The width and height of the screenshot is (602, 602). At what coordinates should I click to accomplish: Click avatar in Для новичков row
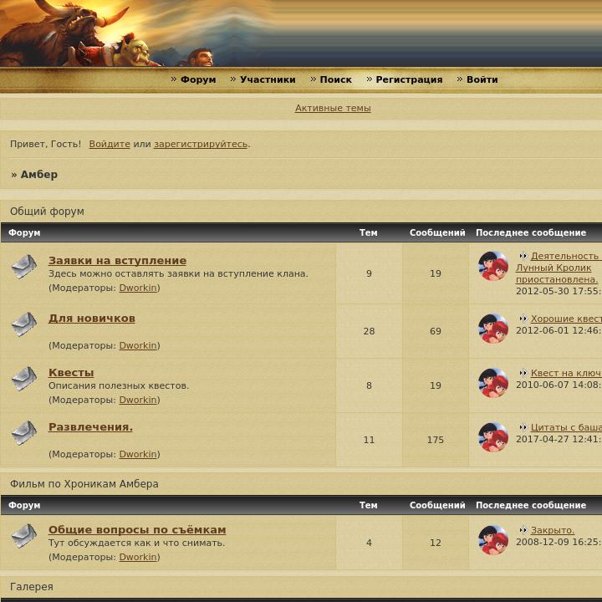[493, 329]
